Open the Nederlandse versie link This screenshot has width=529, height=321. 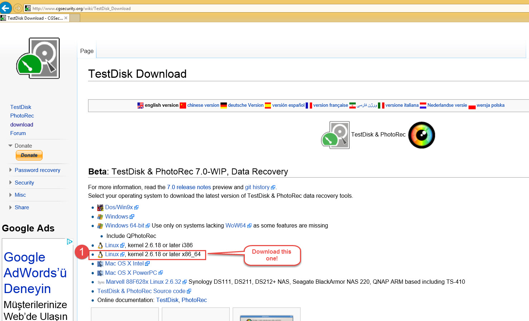click(447, 105)
